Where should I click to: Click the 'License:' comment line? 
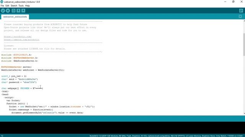click(x=9, y=46)
